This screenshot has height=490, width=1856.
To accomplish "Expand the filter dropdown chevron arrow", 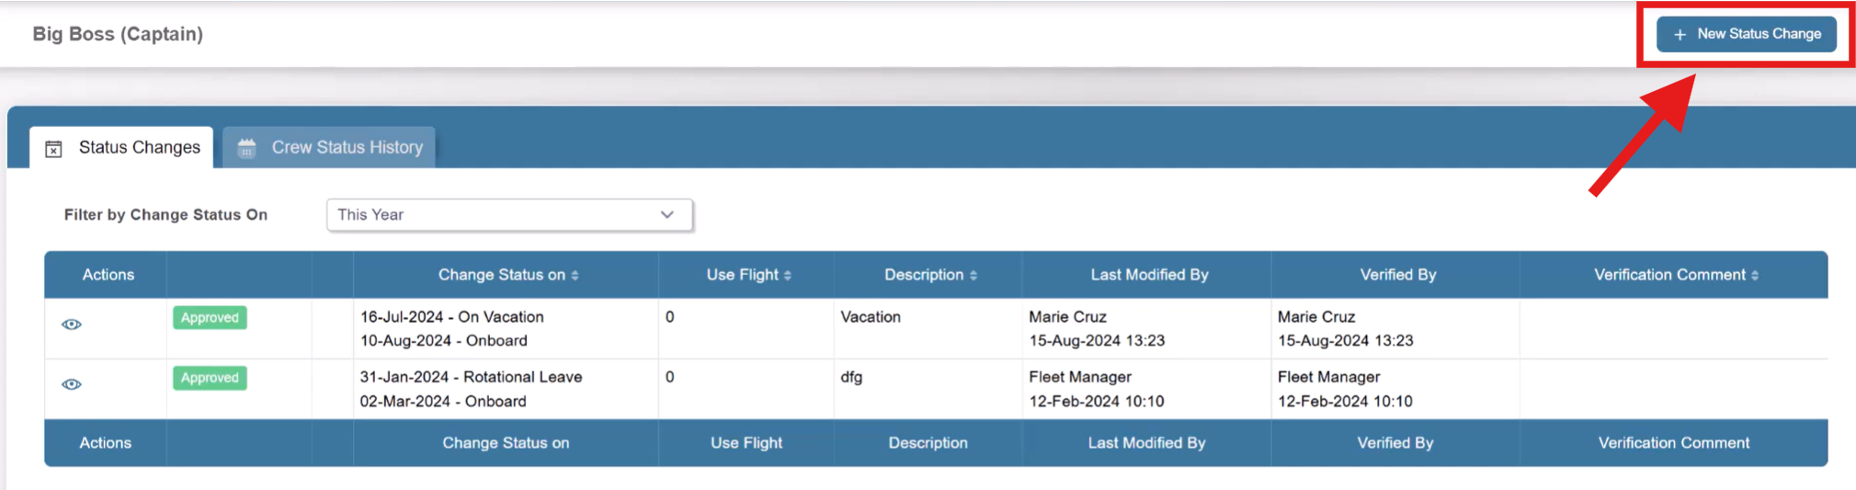I will (x=667, y=215).
